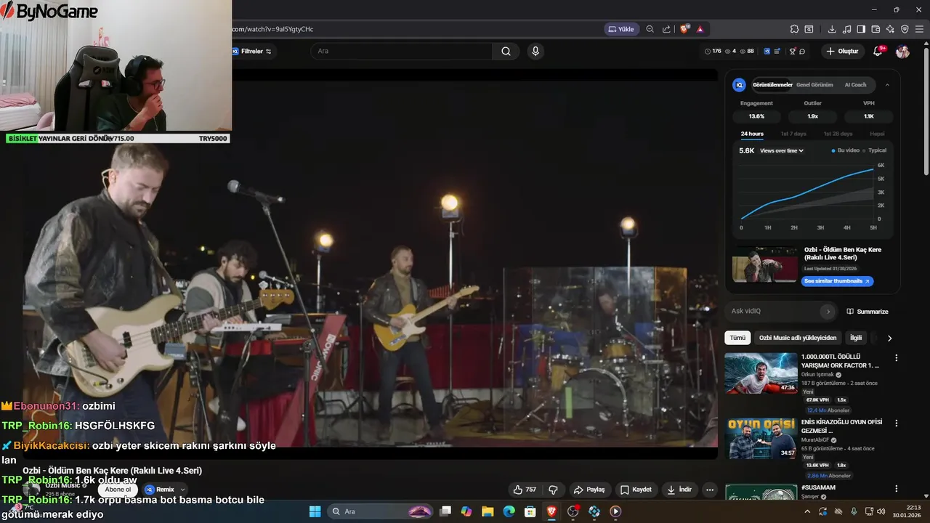Viewport: 930px width, 523px height.
Task: Open Brave browser taskbar icon
Action: point(551,511)
